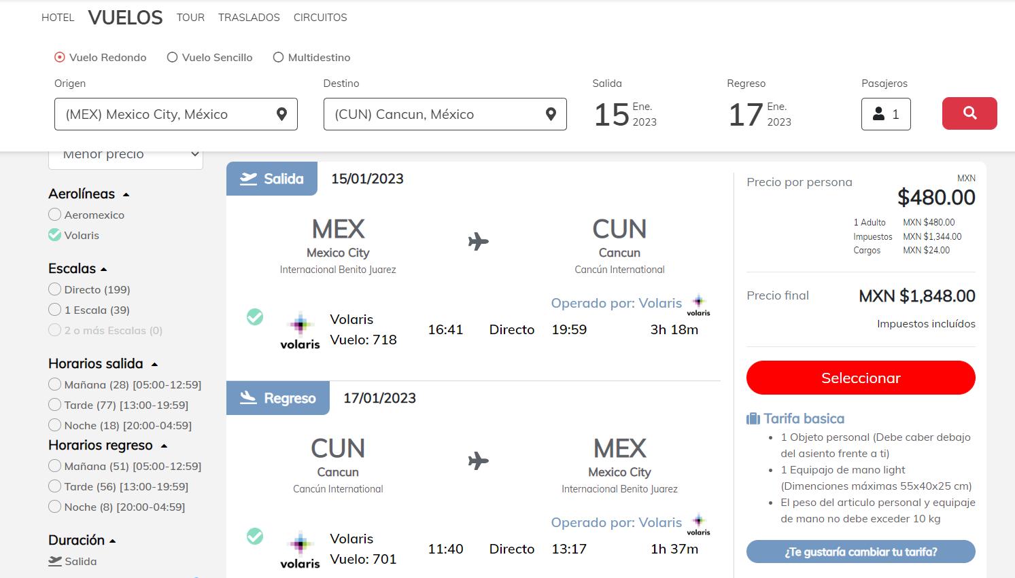This screenshot has width=1015, height=578.
Task: Filter by Directo (199) flights
Action: [x=55, y=289]
